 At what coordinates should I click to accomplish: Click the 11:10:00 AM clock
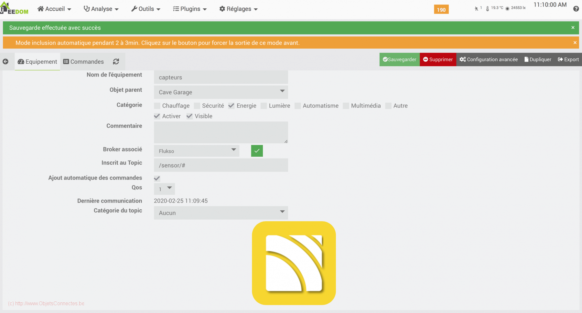(550, 5)
